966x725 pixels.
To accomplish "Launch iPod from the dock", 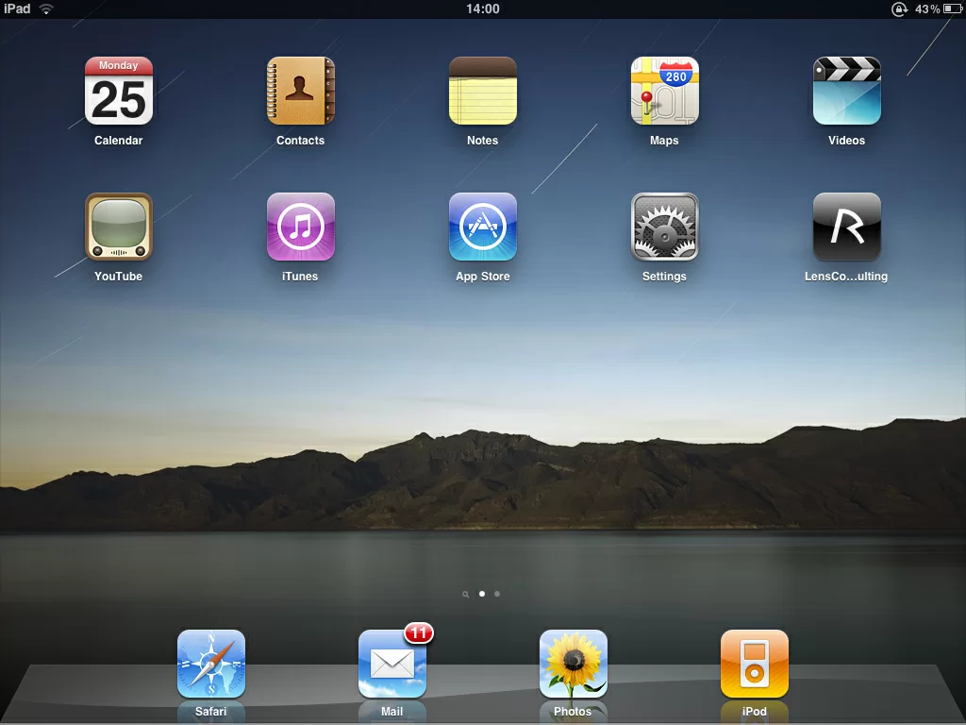I will point(755,664).
